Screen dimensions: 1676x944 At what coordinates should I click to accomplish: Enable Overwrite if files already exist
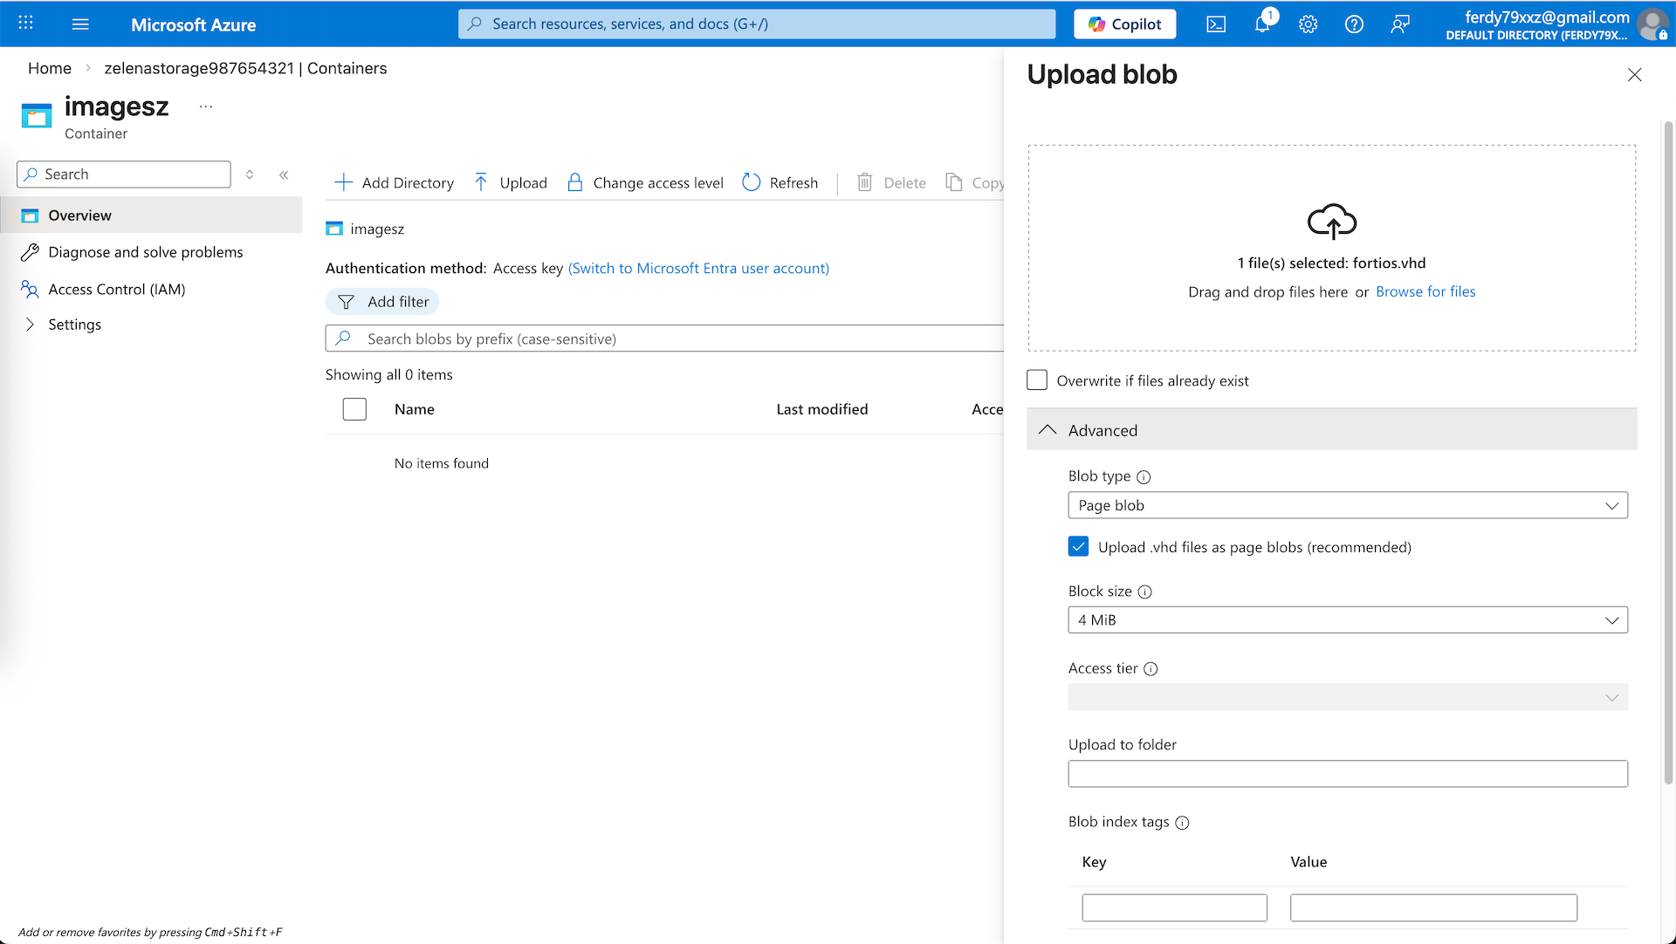pos(1037,380)
